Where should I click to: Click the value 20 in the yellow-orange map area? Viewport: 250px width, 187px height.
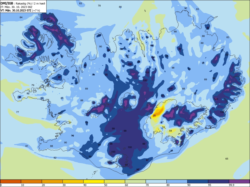coord(154,116)
